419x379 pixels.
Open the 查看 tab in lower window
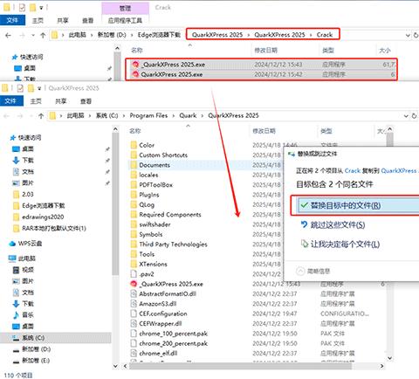click(x=86, y=101)
